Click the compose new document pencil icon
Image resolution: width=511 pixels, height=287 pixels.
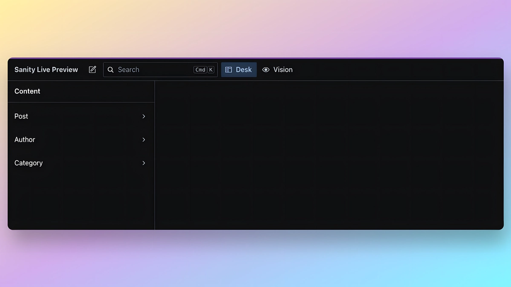tap(92, 70)
